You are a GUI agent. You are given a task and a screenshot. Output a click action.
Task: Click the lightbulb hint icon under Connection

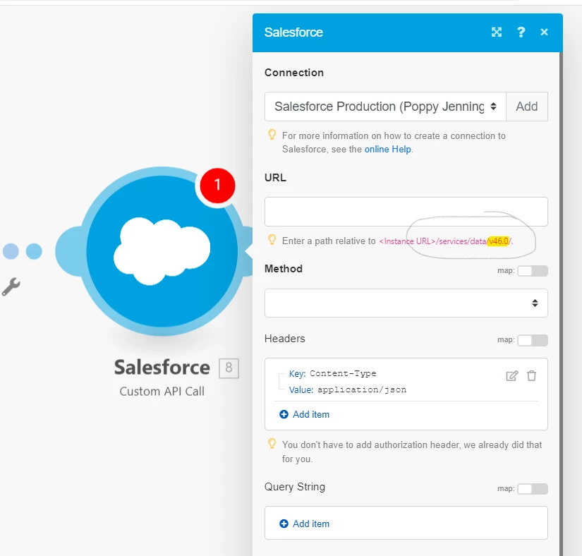(x=272, y=135)
